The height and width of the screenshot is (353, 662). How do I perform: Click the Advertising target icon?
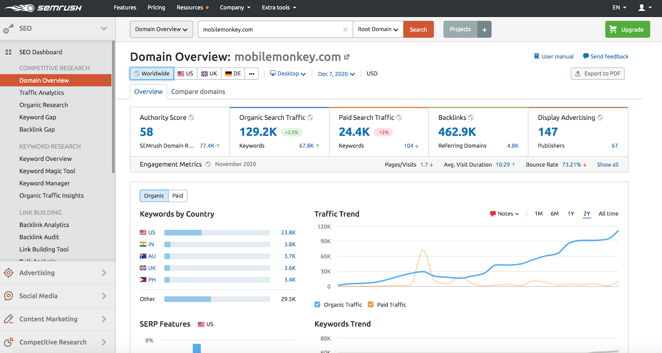[8, 273]
